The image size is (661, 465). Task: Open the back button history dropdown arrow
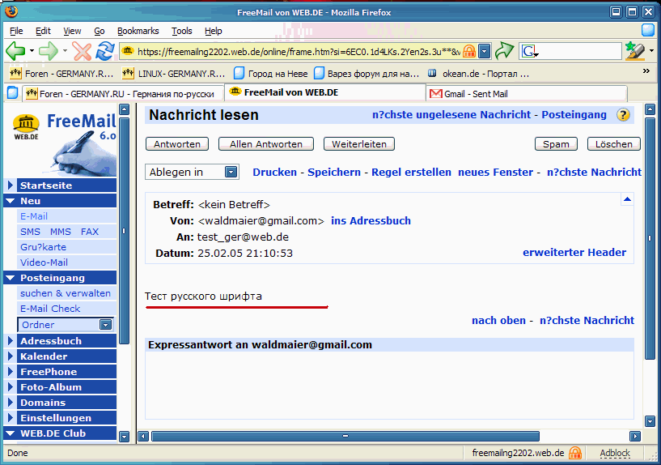pos(32,51)
